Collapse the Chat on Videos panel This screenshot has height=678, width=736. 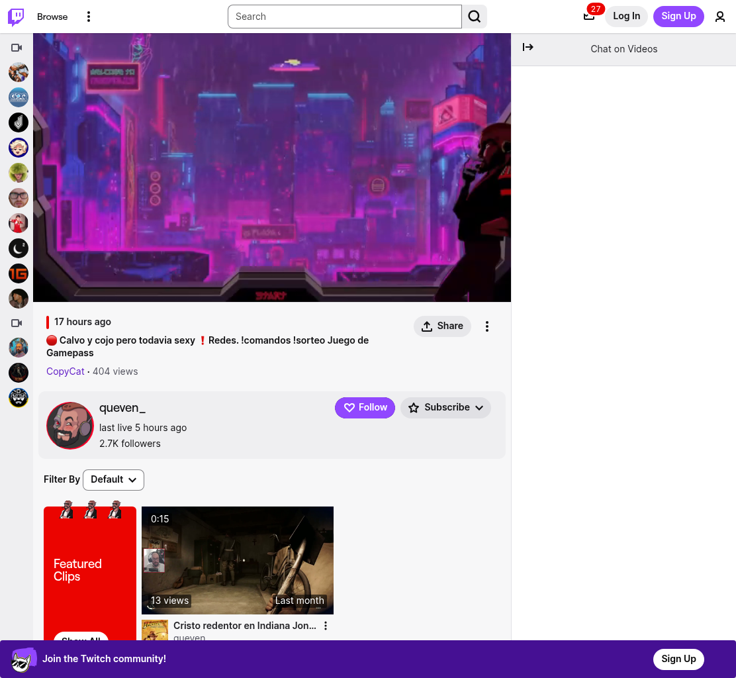[x=528, y=47]
